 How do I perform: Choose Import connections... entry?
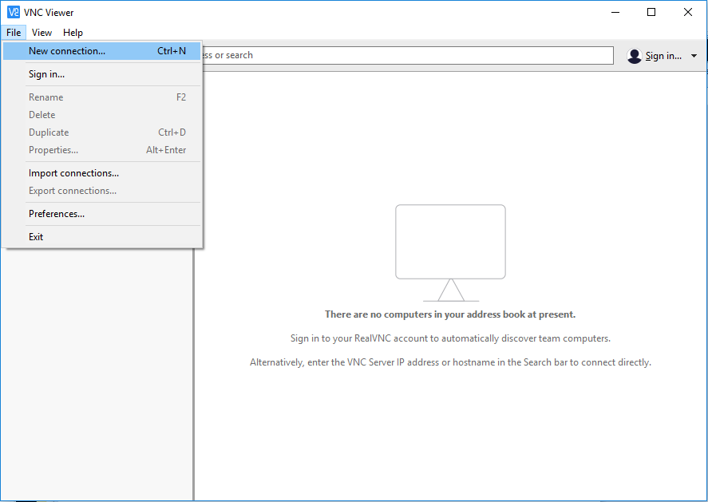click(x=101, y=173)
